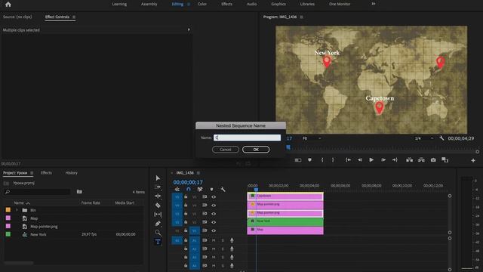Hide track V5 output eye
The height and width of the screenshot is (272, 483).
[x=214, y=196]
